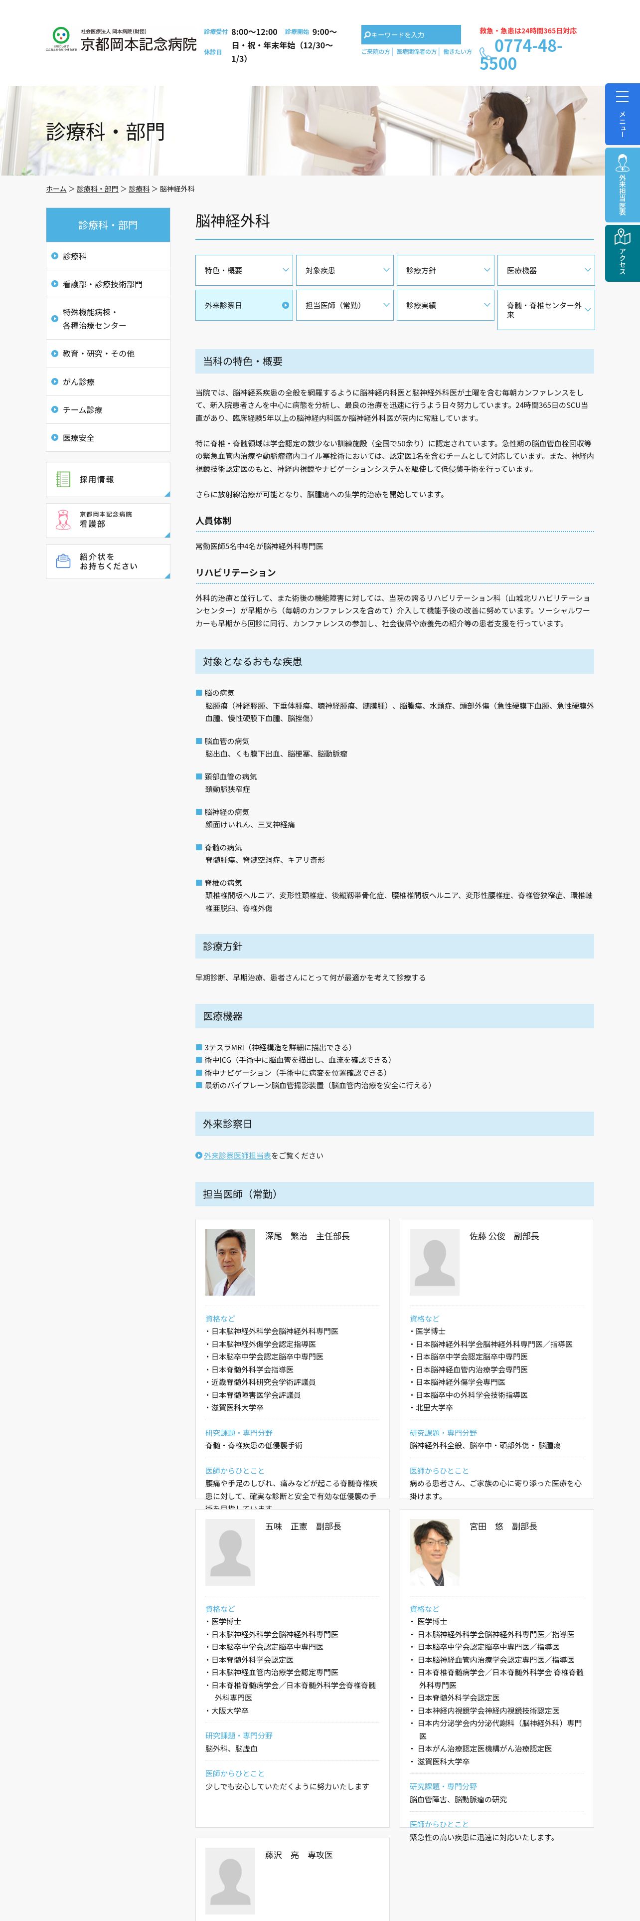This screenshot has width=640, height=1921.
Task: Focus the キーワードを入力 search field
Action: pyautogui.click(x=411, y=35)
